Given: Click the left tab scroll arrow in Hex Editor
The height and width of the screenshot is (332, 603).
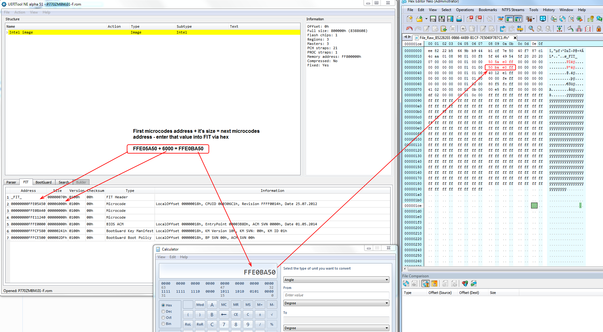Looking at the screenshot, I should 405,37.
